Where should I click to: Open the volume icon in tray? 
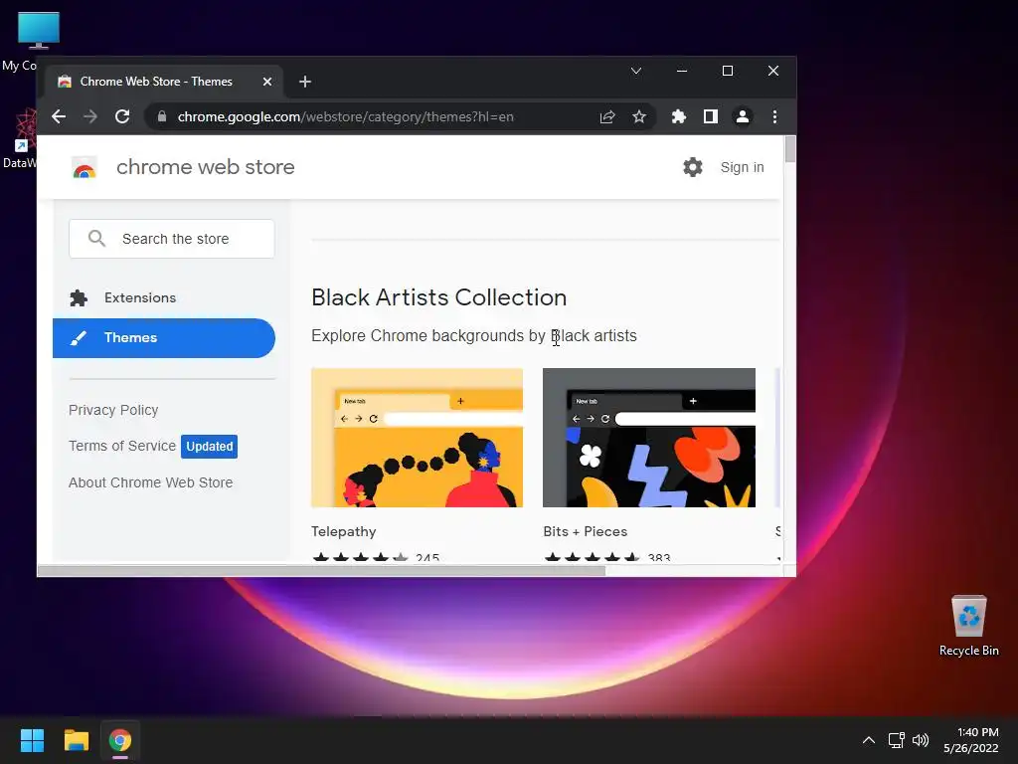921,740
